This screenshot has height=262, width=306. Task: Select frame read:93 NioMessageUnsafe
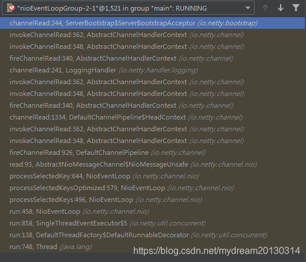coord(152,164)
